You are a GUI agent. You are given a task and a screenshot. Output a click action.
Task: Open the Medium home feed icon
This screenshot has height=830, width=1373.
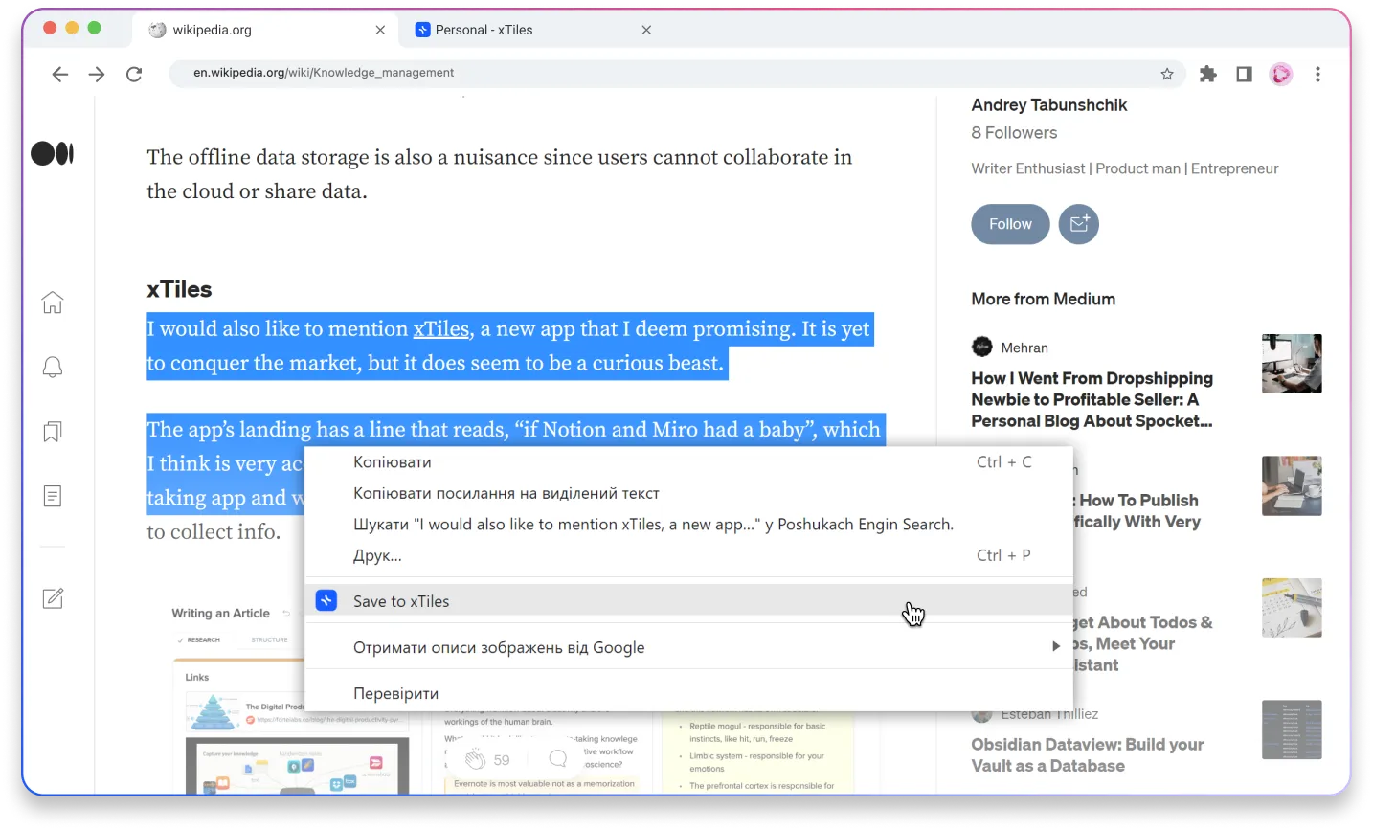tap(52, 303)
